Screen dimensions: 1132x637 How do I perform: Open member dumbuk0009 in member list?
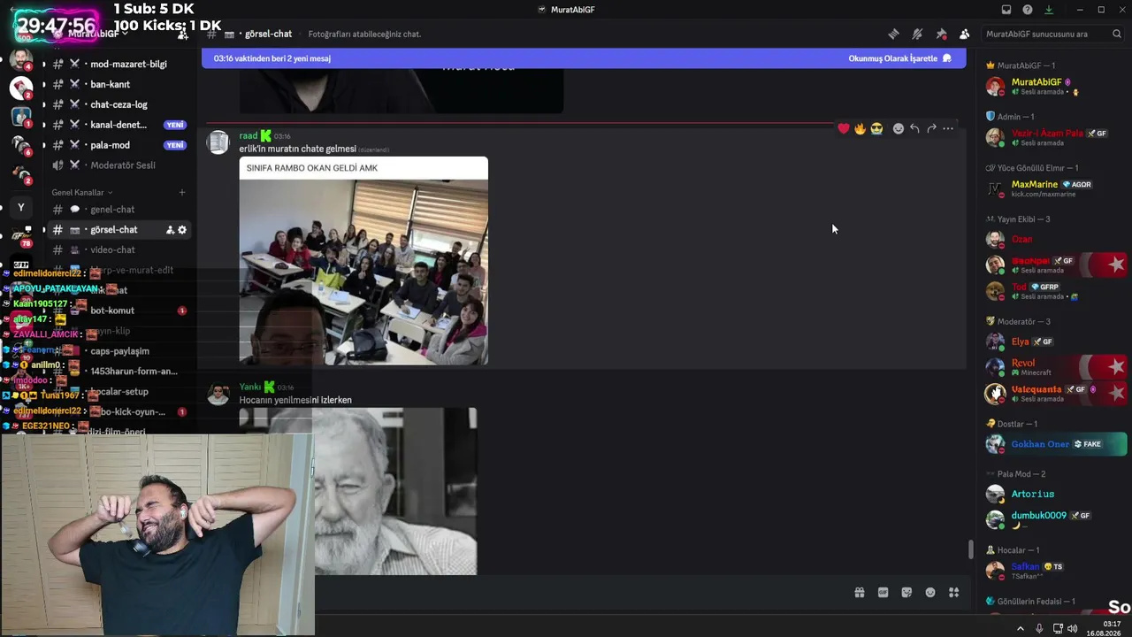coord(1056,519)
